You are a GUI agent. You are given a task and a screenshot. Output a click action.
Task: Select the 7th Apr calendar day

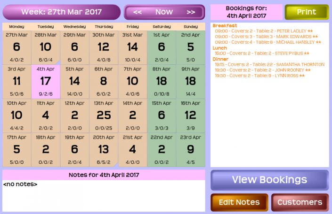point(132,82)
